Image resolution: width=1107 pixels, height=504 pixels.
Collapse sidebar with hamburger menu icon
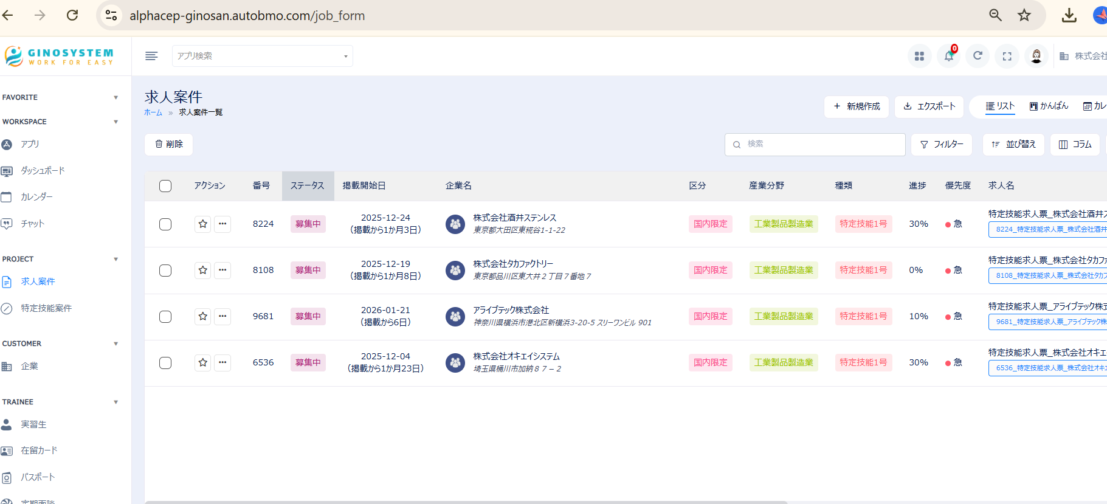[x=151, y=56]
